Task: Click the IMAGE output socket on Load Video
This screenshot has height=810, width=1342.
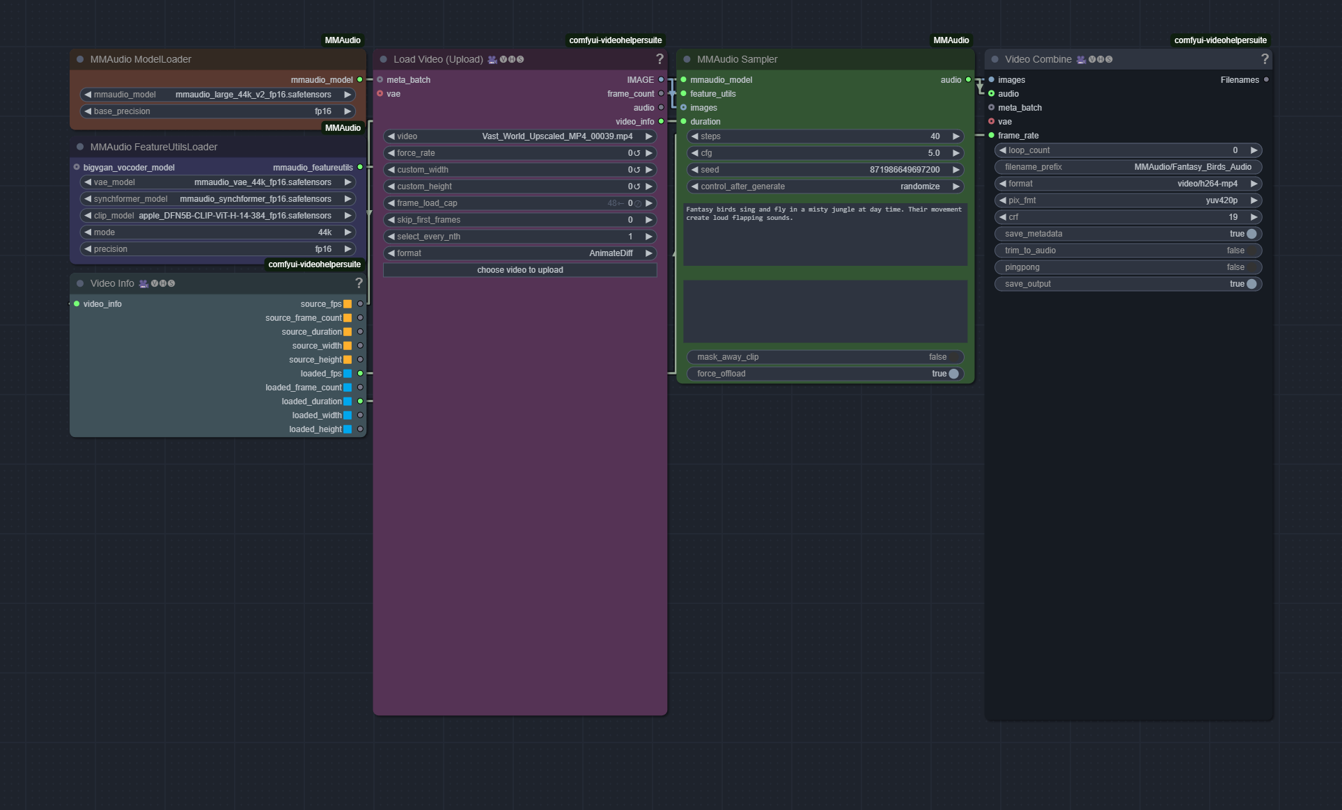Action: (x=661, y=80)
